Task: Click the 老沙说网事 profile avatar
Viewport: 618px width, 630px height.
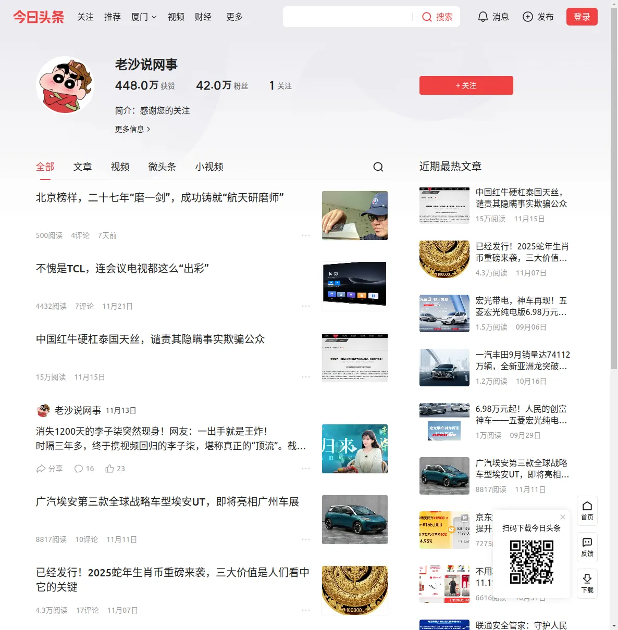Action: coord(65,85)
